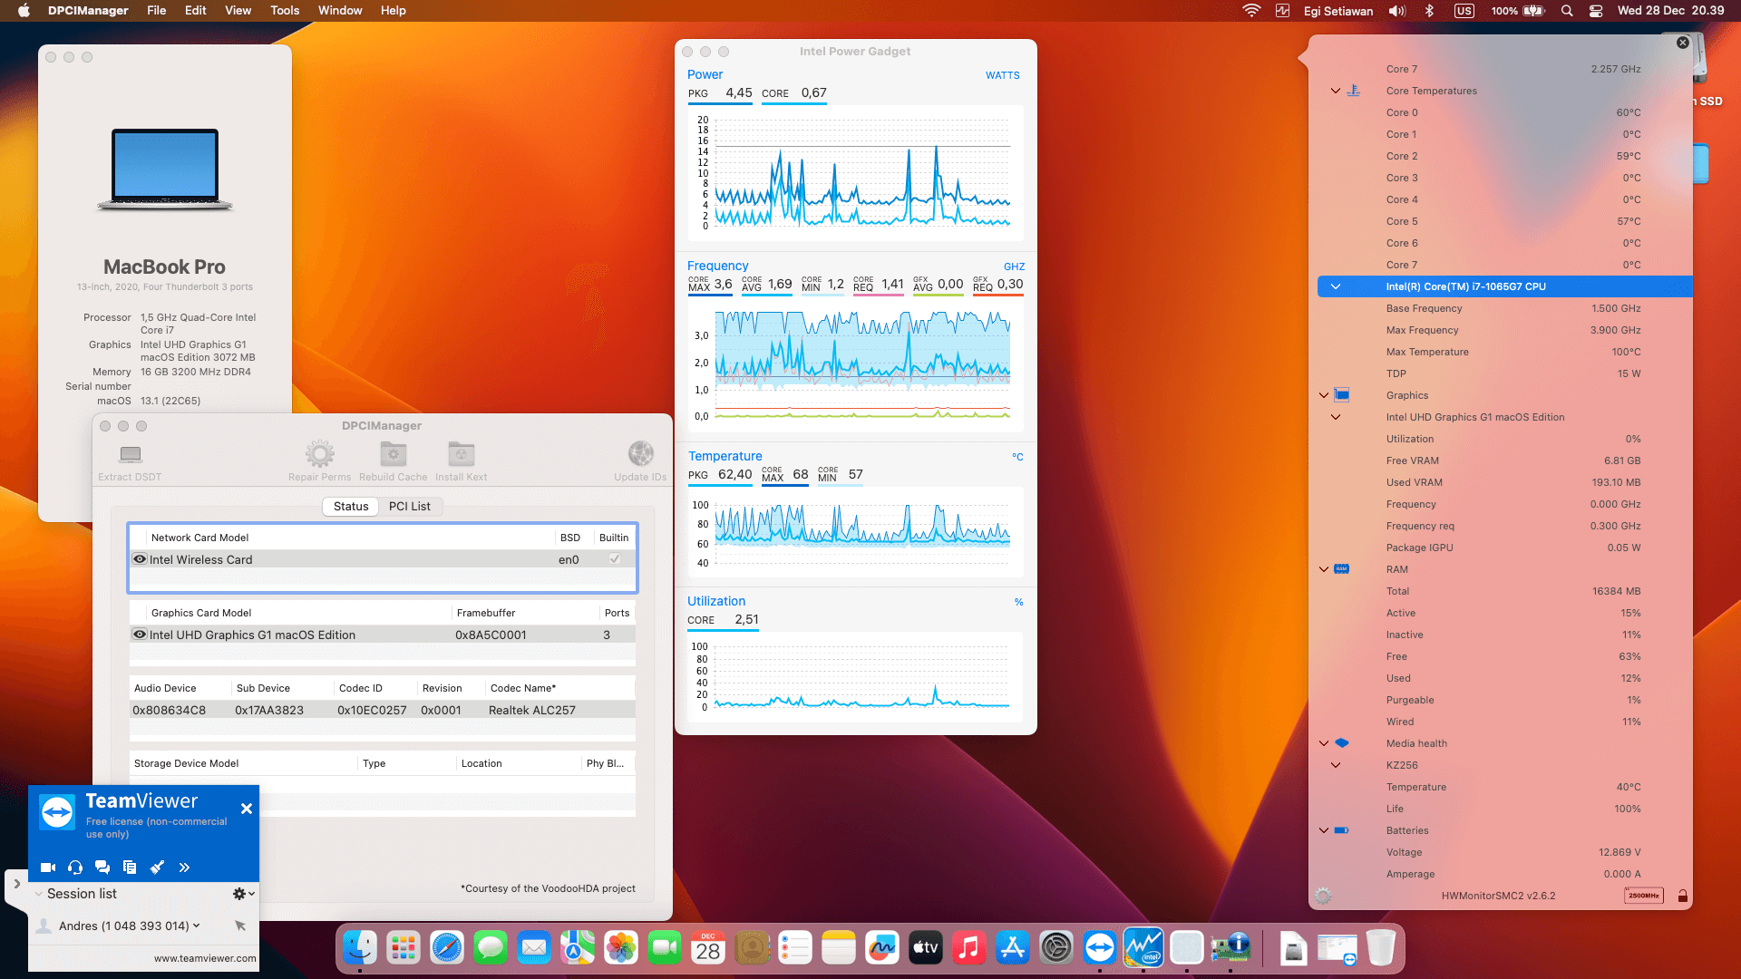Screen dimensions: 1741x979
Task: Open TeamViewer video camera icon
Action: [48, 868]
